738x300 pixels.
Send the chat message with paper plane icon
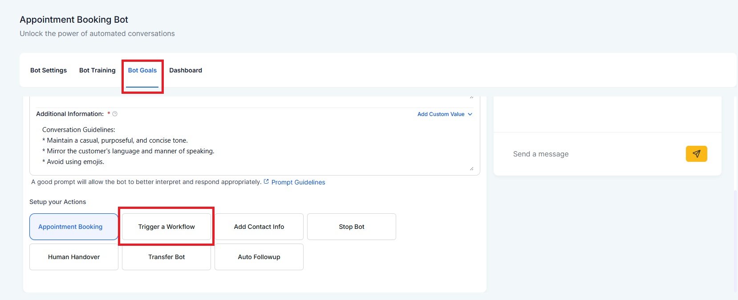[696, 154]
